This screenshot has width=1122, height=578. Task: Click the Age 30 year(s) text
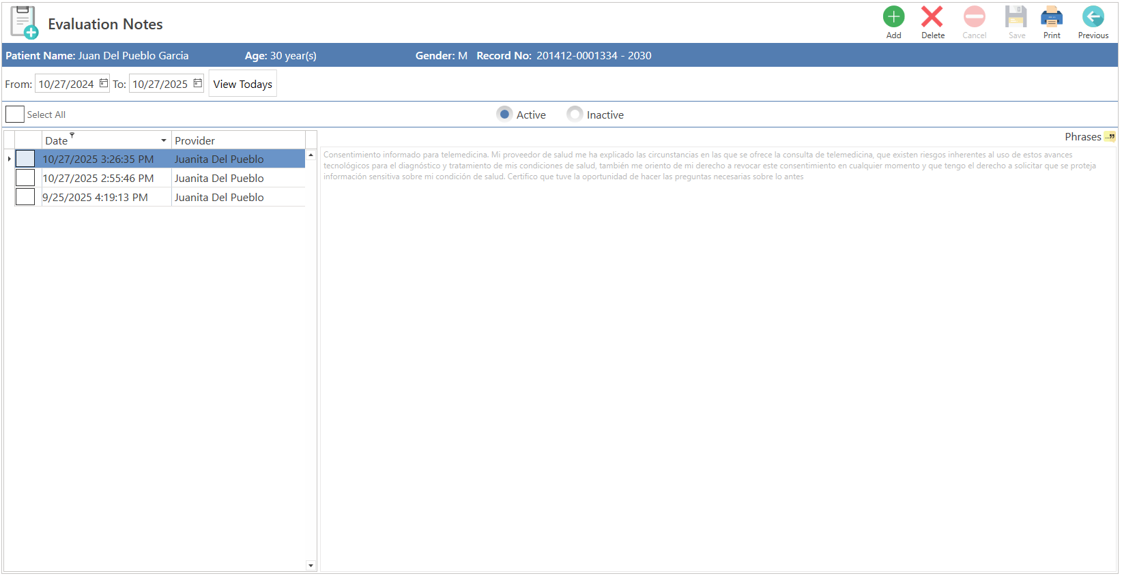280,55
